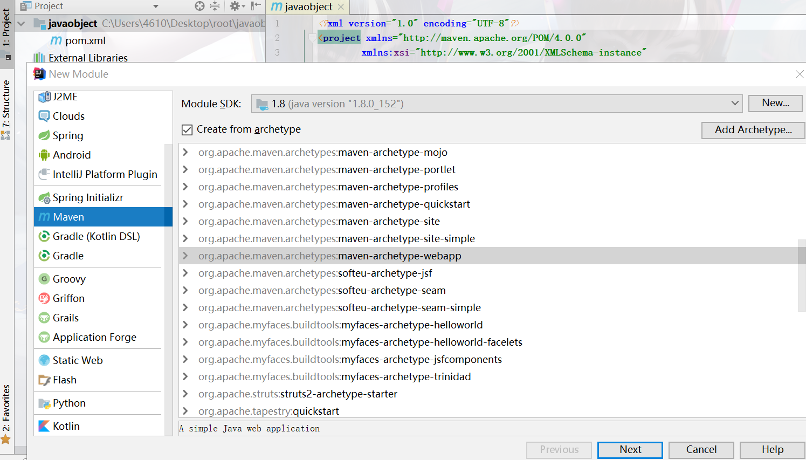Expand the maven-archetype-portlet entry
806x460 pixels.
pyautogui.click(x=185, y=169)
